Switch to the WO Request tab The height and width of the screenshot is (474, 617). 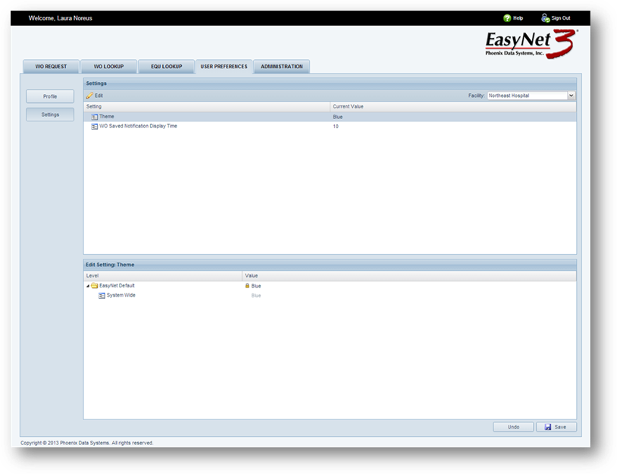click(51, 67)
